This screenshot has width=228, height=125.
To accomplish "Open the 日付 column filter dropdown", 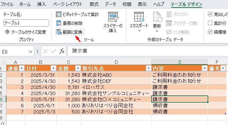I will (53, 68).
